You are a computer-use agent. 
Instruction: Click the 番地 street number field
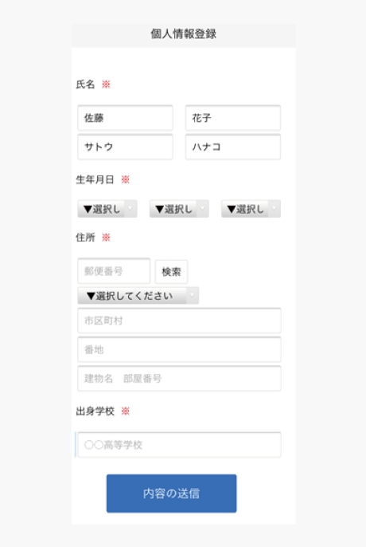[x=179, y=349]
